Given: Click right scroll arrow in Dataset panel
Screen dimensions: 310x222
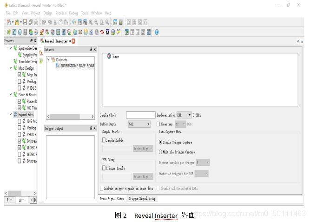Looking at the screenshot, I should point(92,117).
